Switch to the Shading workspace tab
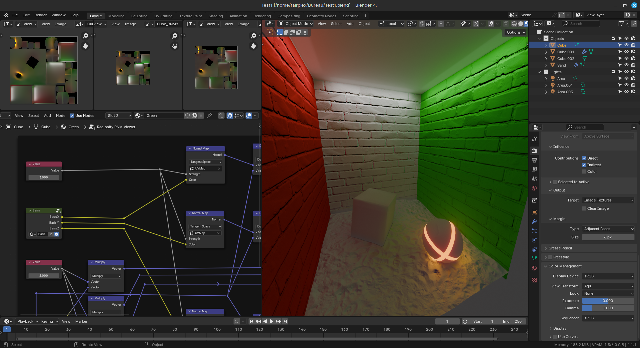 pyautogui.click(x=216, y=16)
